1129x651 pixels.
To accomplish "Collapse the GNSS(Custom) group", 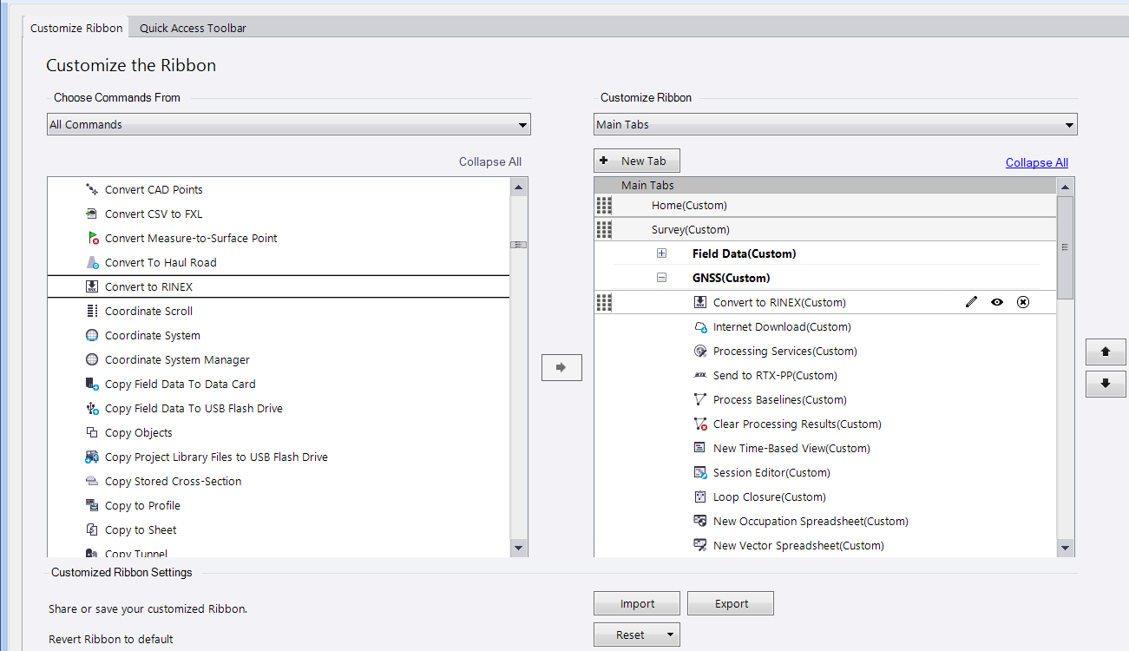I will tap(661, 278).
